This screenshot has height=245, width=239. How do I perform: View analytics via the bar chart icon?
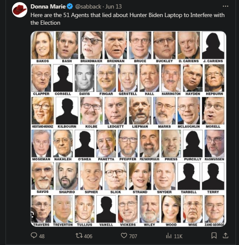(169, 236)
